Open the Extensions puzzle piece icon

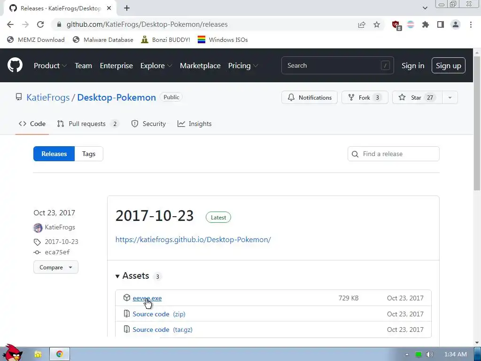point(426,24)
